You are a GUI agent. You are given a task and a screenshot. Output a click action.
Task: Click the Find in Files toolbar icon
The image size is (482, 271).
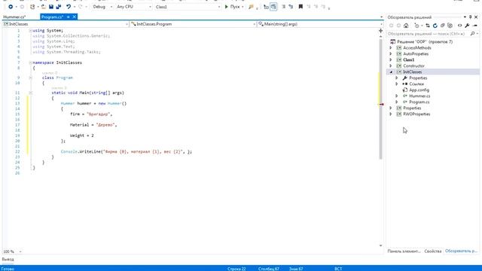click(x=251, y=7)
